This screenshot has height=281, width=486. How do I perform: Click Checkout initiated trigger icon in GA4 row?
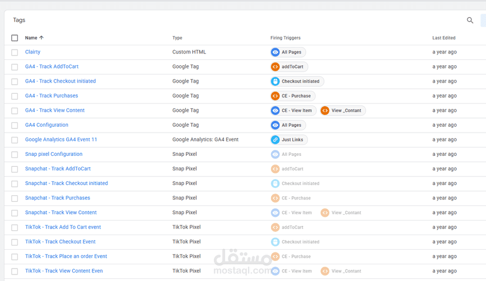(x=275, y=81)
